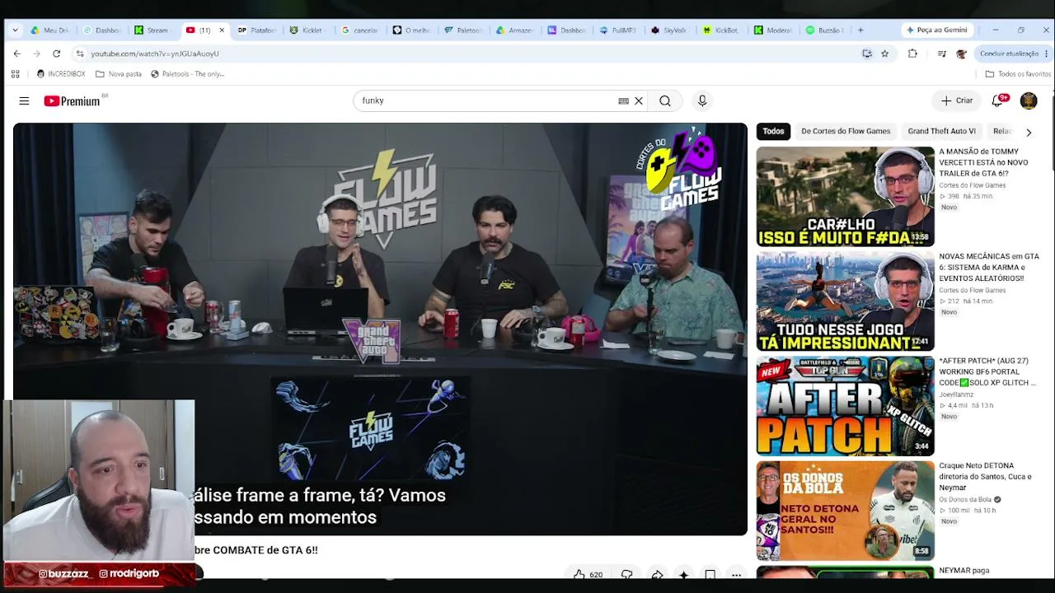Viewport: 1055px width, 593px height.
Task: Open the 'Paletools - The only...' bookmark
Action: coord(187,74)
